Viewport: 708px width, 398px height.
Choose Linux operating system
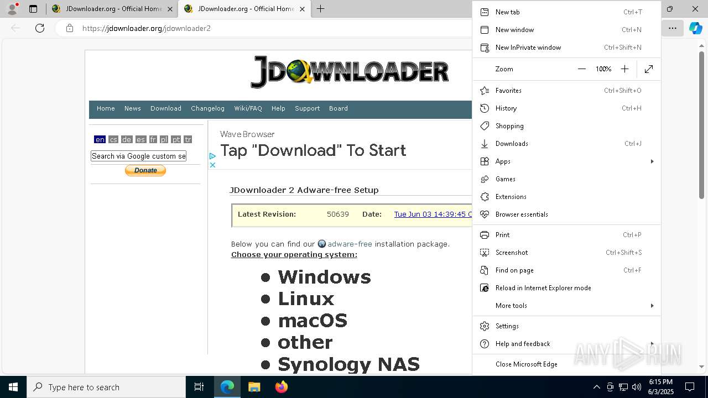coord(306,299)
